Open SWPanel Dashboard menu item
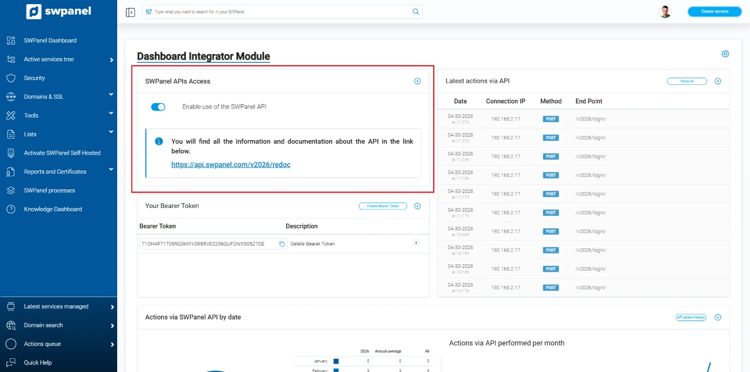 50,40
